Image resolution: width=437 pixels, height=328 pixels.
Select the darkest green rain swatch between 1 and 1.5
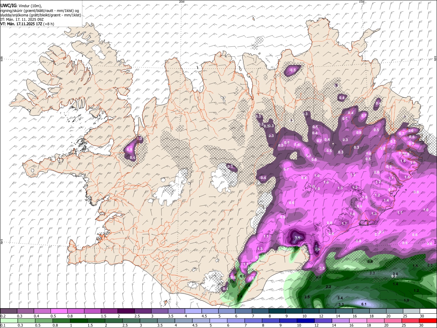coord(79,321)
